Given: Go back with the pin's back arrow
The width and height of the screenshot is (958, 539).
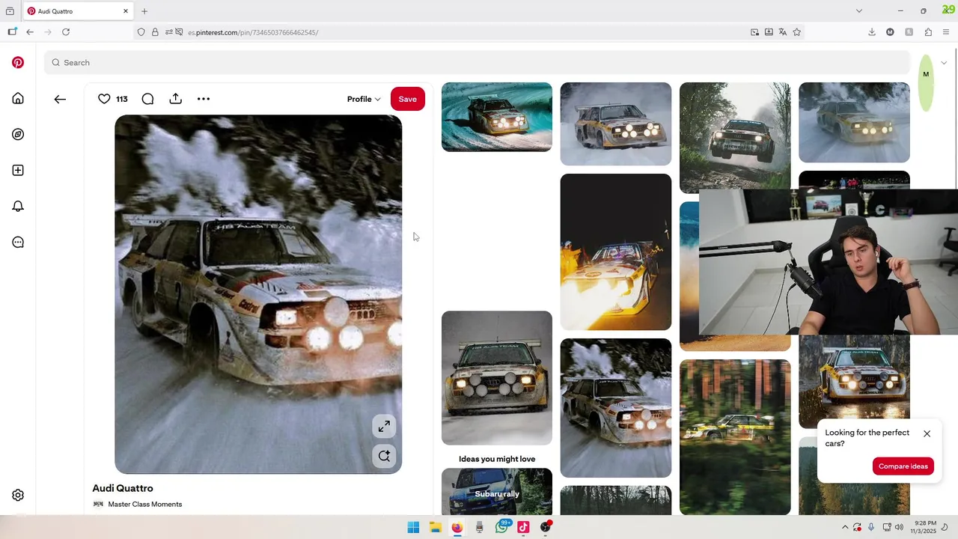Looking at the screenshot, I should click(60, 99).
